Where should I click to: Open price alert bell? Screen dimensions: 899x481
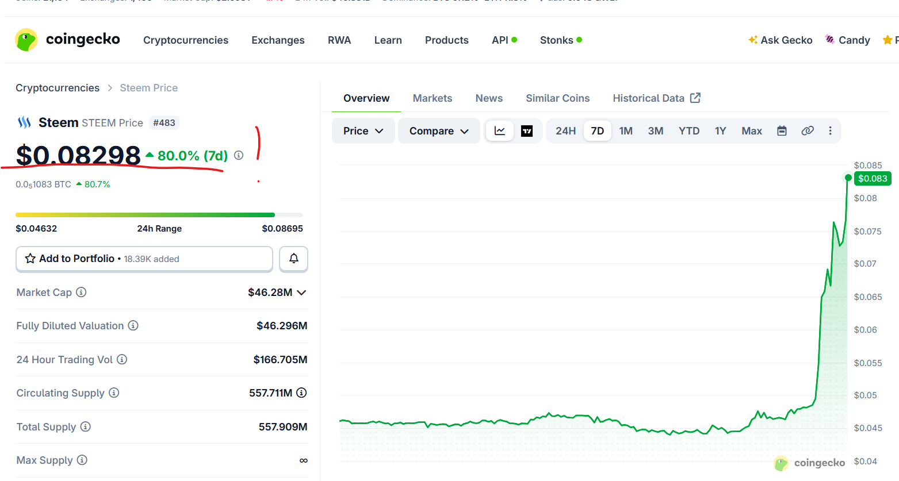[x=293, y=259]
